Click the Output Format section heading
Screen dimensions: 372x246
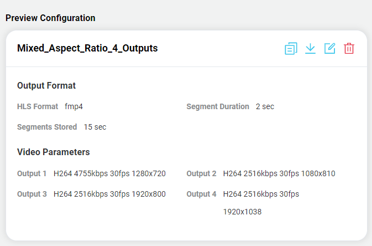coord(46,85)
